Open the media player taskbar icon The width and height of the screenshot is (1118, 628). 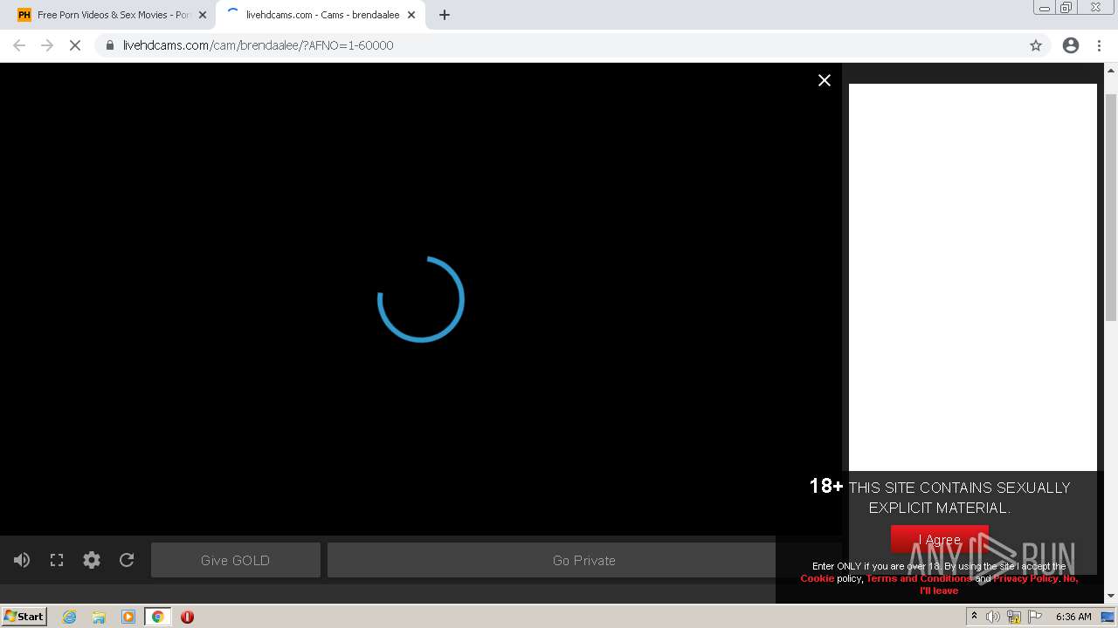tap(128, 617)
